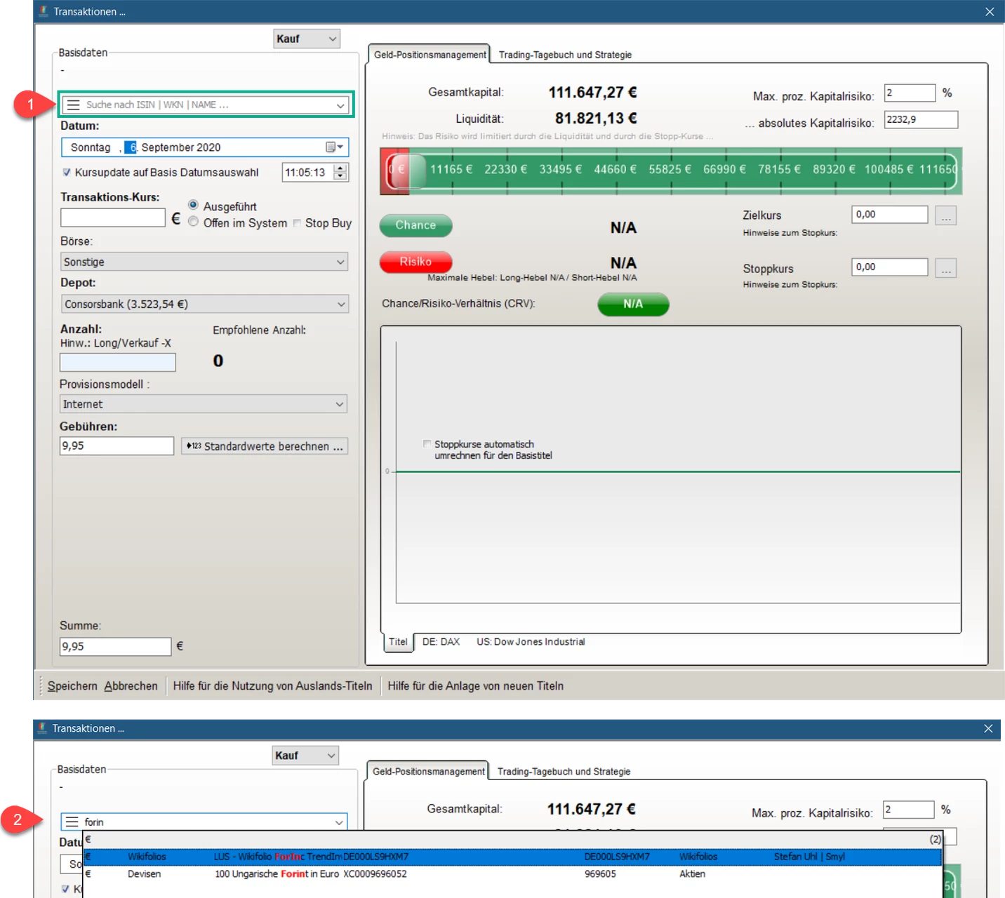This screenshot has width=1005, height=898.
Task: Click the Abbrechen button
Action: [x=131, y=686]
